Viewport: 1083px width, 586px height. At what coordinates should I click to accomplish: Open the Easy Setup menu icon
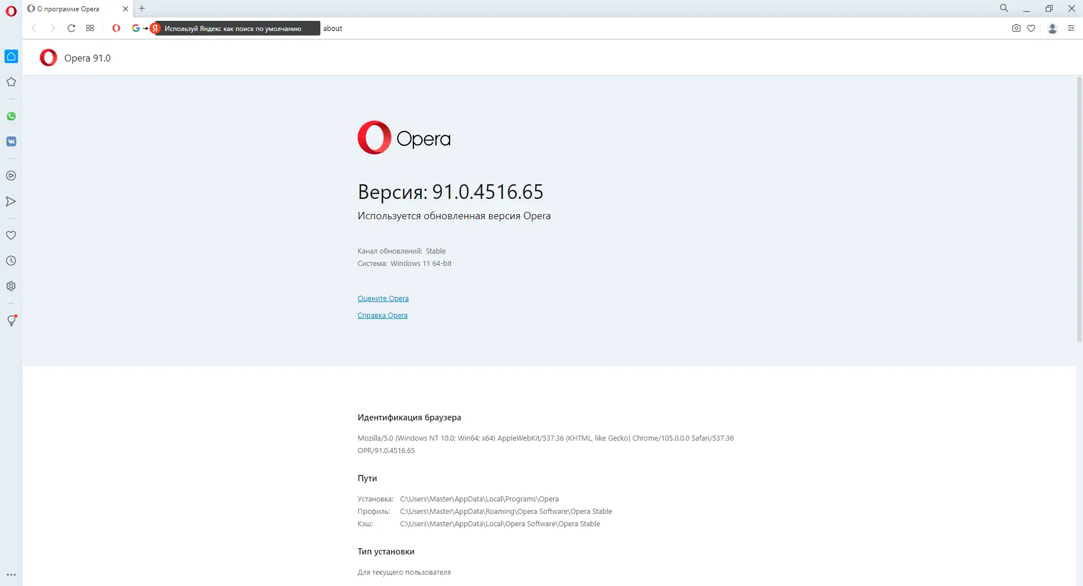point(1071,28)
